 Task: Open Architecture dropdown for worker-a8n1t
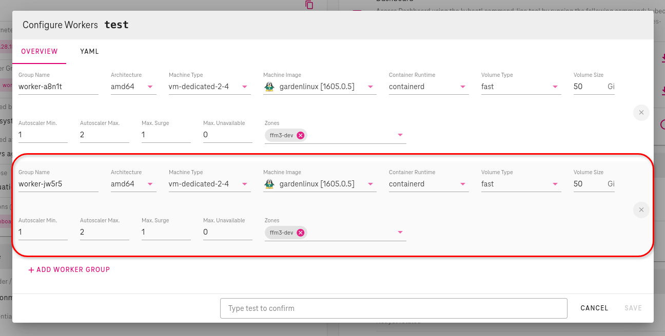point(150,87)
